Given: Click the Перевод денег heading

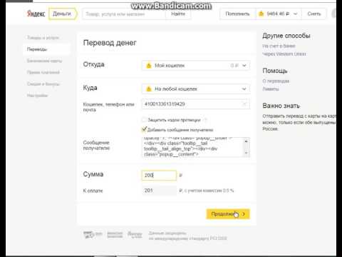Looking at the screenshot, I should [x=110, y=43].
